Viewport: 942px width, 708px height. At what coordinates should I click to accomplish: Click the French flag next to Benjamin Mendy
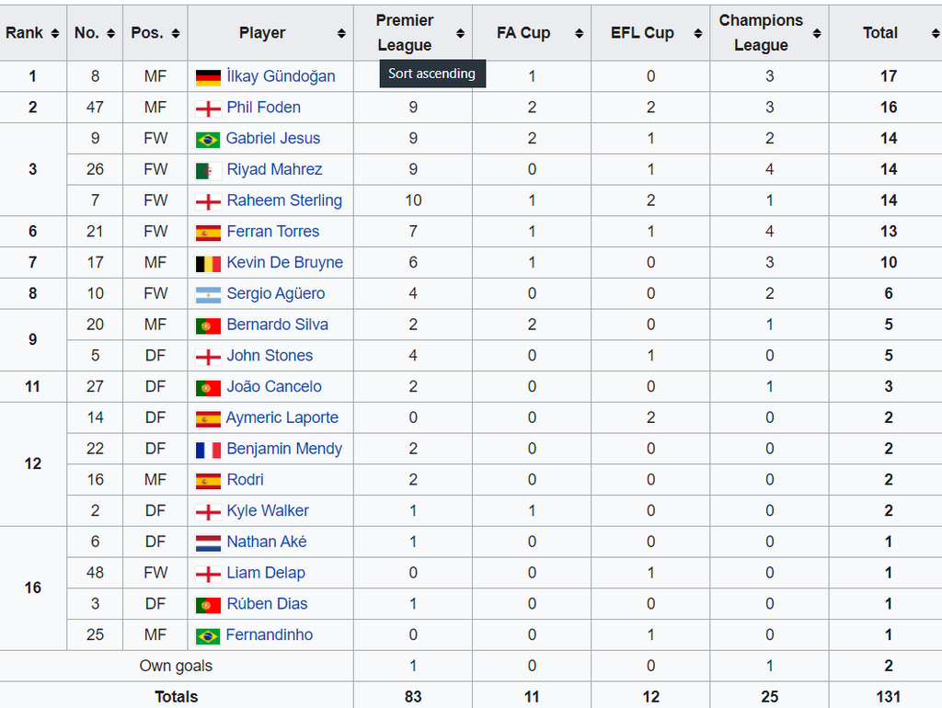(208, 450)
